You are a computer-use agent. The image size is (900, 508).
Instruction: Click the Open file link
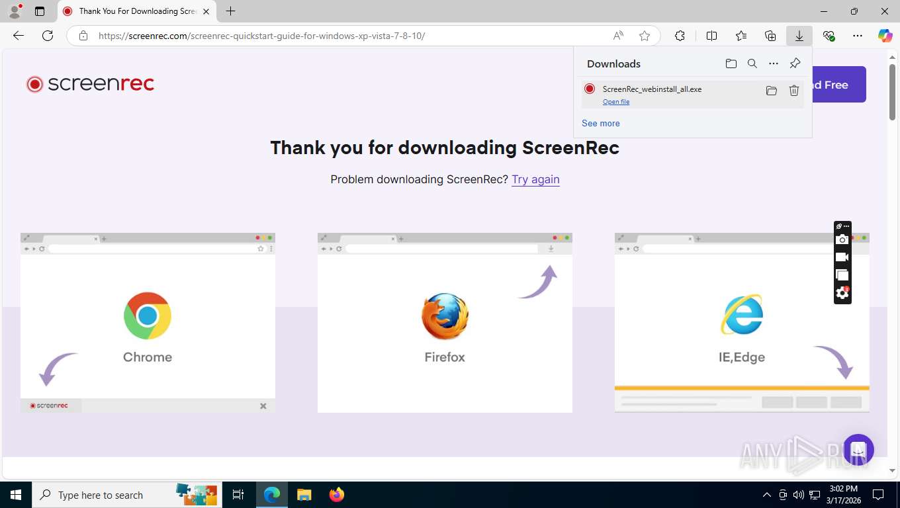pyautogui.click(x=616, y=101)
